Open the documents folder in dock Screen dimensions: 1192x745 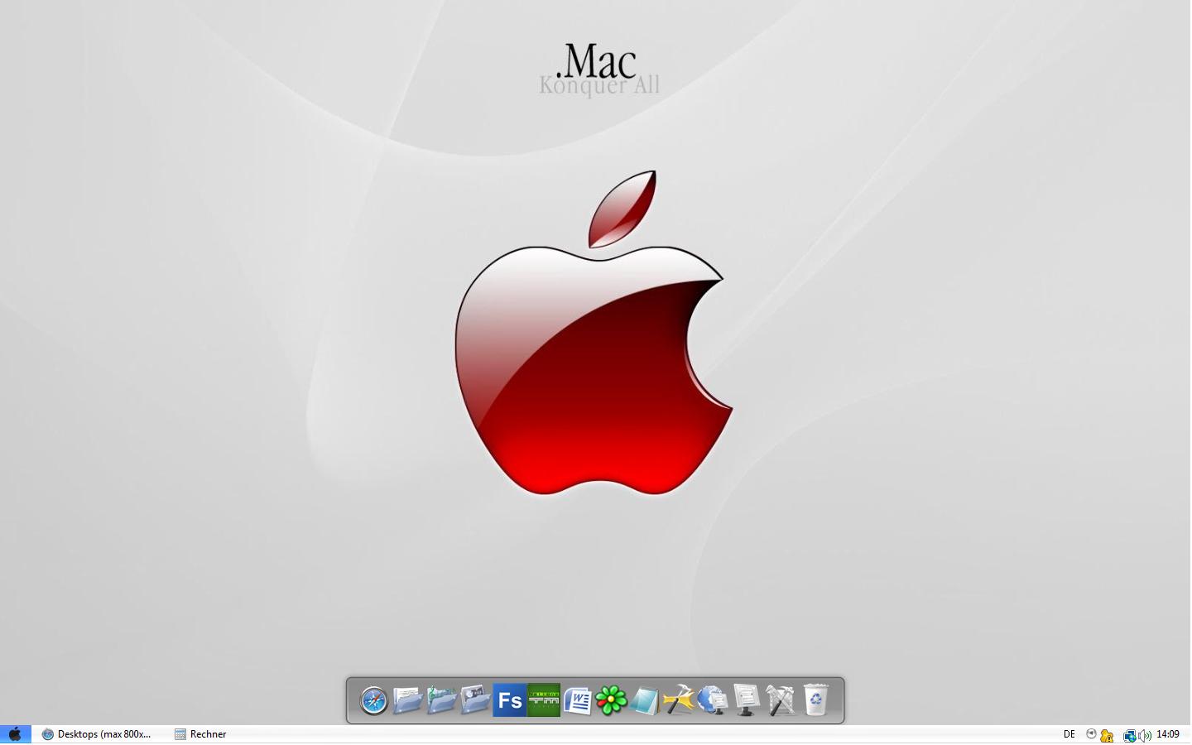(x=407, y=700)
